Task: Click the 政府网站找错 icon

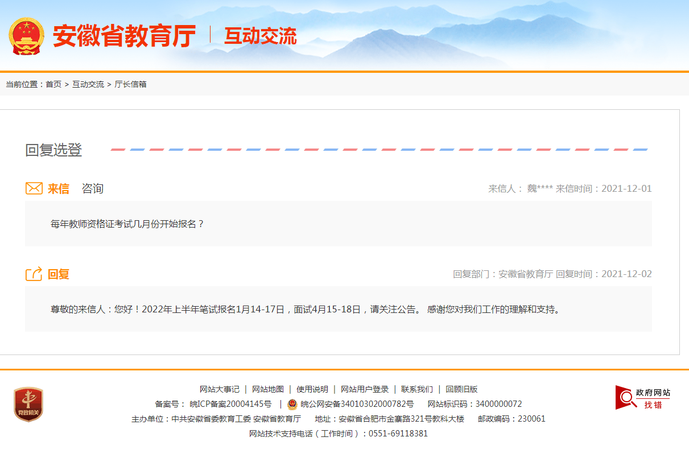Action: [x=643, y=398]
